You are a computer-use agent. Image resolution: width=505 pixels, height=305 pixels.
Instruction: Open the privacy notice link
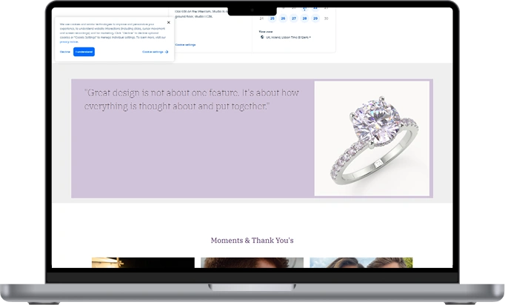pyautogui.click(x=69, y=42)
